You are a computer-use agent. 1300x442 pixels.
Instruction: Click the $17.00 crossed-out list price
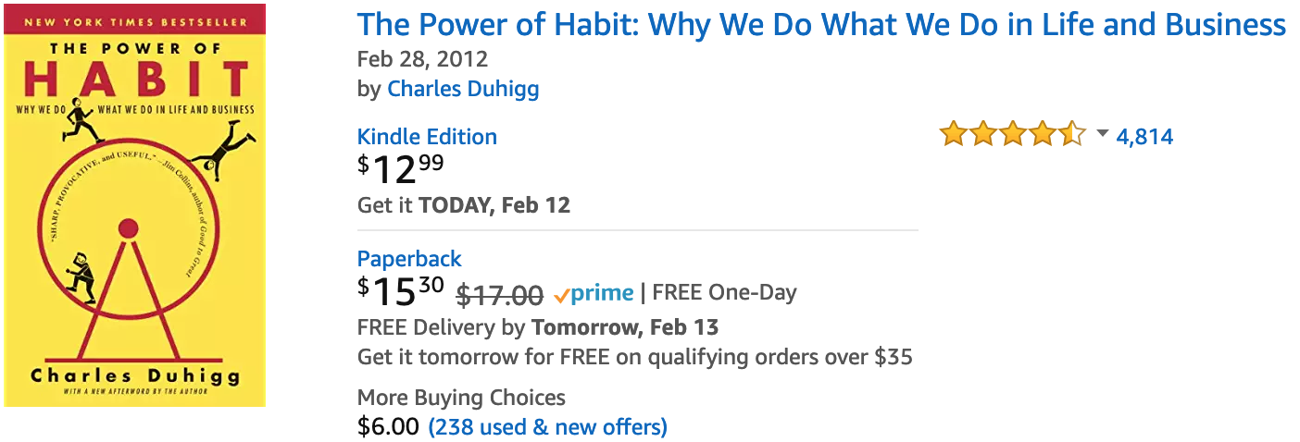[x=500, y=296]
